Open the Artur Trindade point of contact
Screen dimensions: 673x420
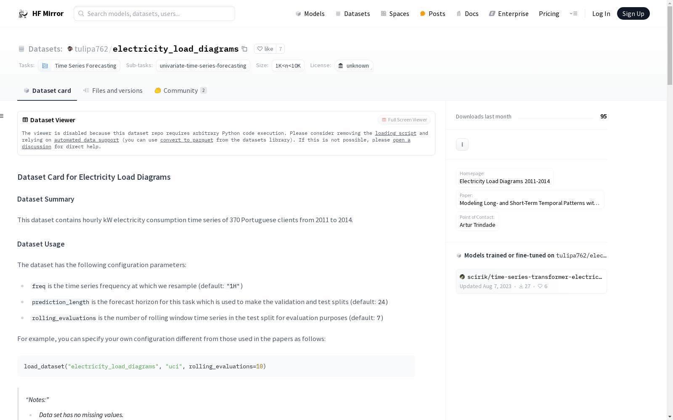pos(477,221)
